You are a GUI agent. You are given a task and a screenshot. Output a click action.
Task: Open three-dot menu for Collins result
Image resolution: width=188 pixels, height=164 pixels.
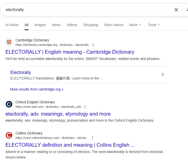point(92,138)
